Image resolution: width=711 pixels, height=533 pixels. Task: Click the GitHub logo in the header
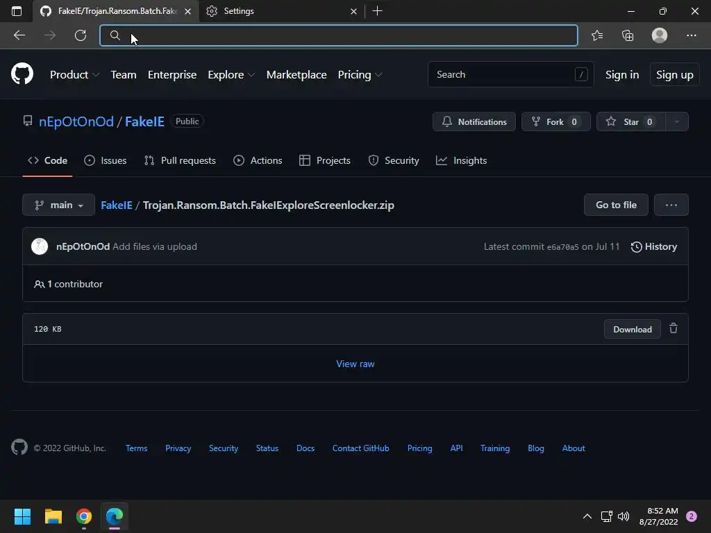pos(22,74)
